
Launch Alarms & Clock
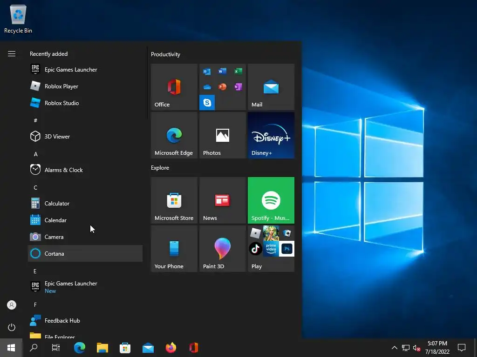85,170
